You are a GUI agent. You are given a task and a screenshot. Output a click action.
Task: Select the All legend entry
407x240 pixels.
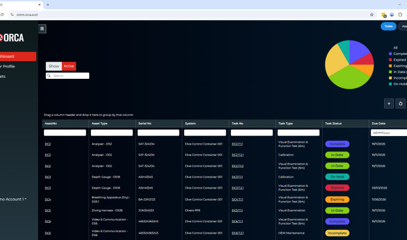pyautogui.click(x=396, y=48)
